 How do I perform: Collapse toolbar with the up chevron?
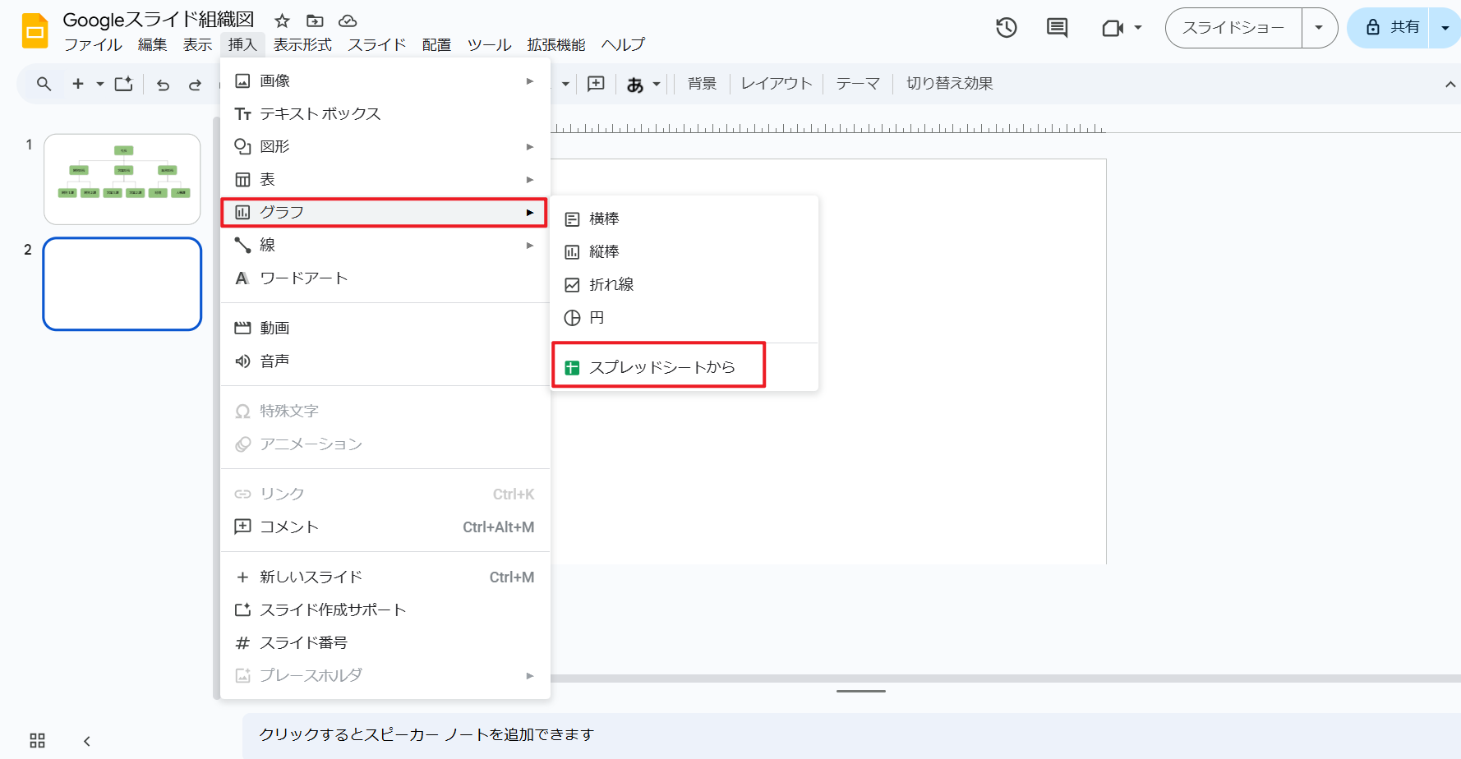[x=1450, y=84]
